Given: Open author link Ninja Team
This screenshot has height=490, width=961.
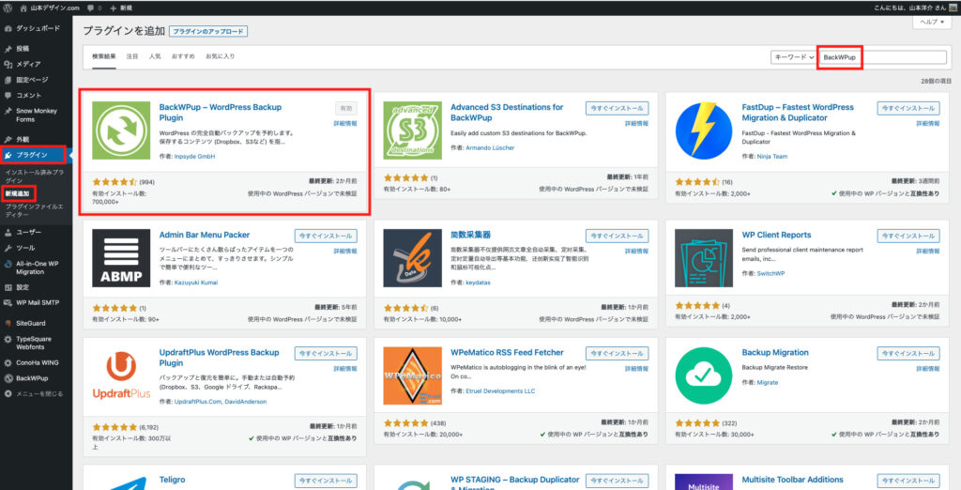Looking at the screenshot, I should tap(773, 157).
